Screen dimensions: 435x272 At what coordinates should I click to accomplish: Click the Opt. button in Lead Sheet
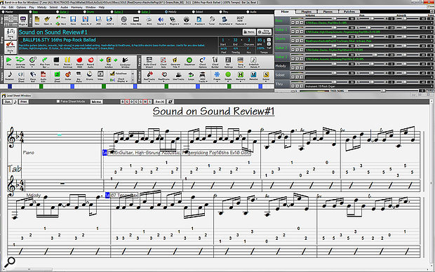click(x=7, y=102)
